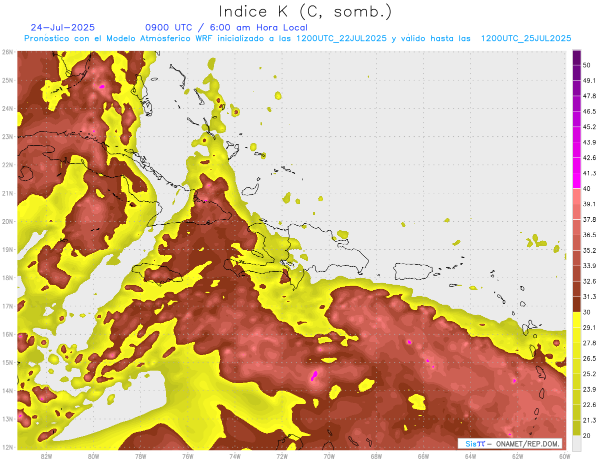Click the 32.6 colorbar value

[x=589, y=281]
